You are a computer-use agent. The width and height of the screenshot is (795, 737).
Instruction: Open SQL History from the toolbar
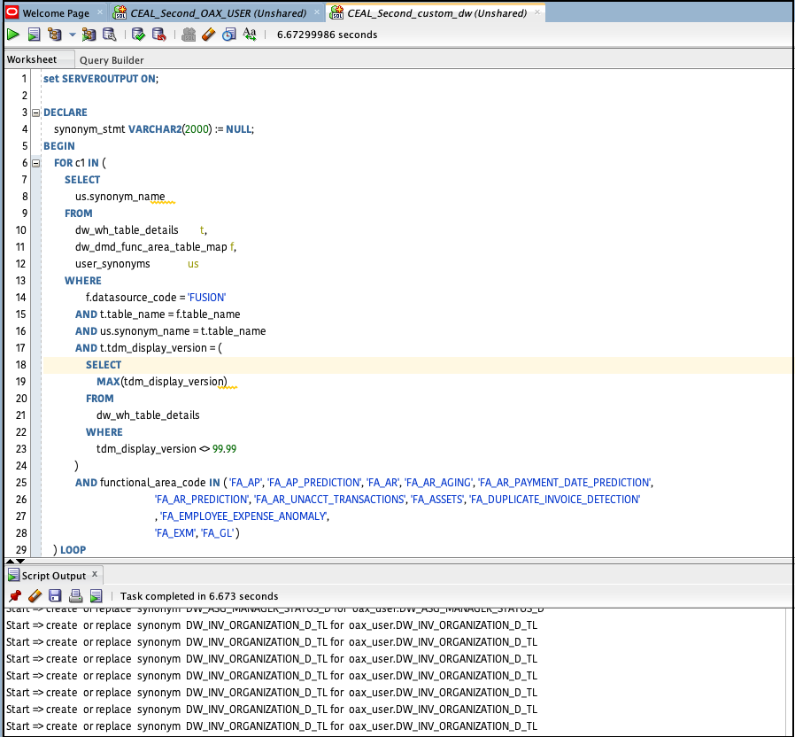pos(228,35)
